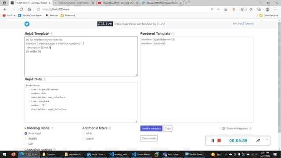Open Windows notification center
Image resolution: width=281 pixels, height=158 pixels.
click(275, 154)
